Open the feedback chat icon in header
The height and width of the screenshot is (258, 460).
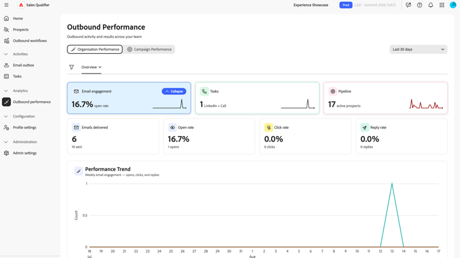click(x=408, y=5)
